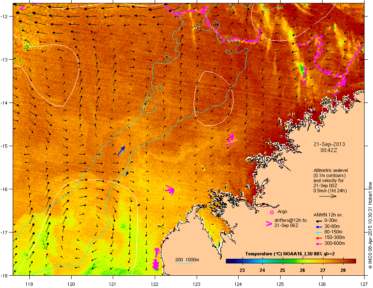Click the IMOS copyright timestamp text

pos(370,225)
